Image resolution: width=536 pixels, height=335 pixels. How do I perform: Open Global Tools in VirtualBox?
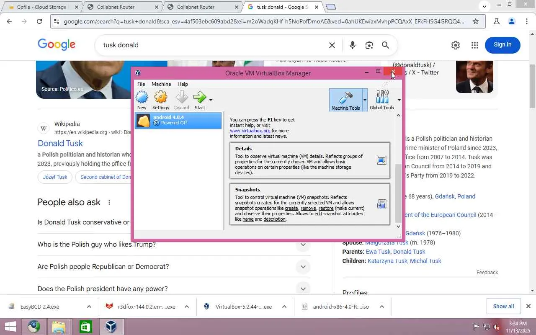382,100
